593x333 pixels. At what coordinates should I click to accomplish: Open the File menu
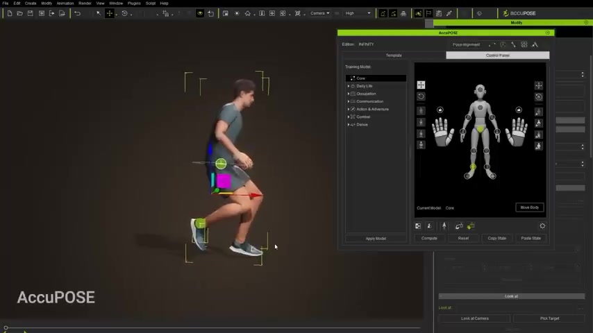[x=6, y=3]
